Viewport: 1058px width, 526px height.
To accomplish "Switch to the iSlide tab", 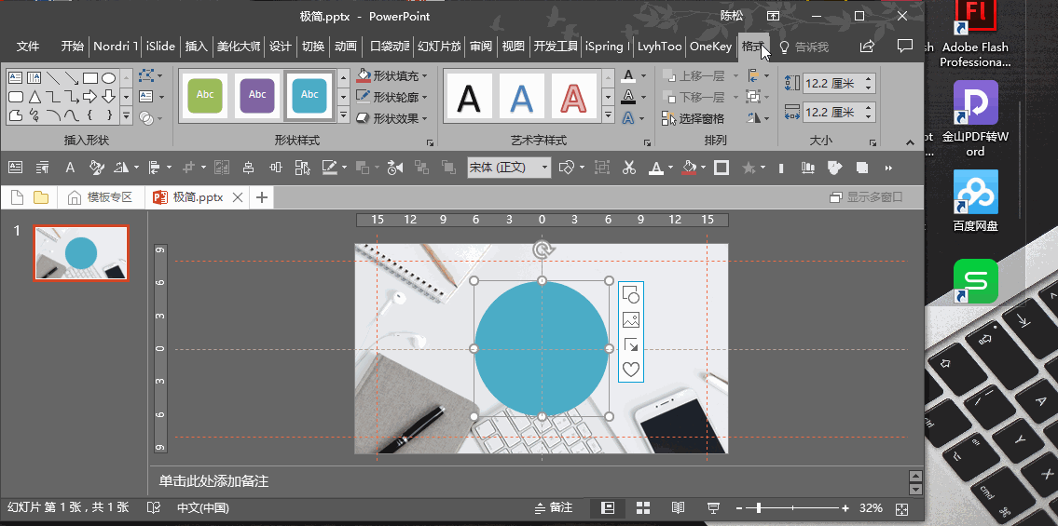I will point(160,47).
